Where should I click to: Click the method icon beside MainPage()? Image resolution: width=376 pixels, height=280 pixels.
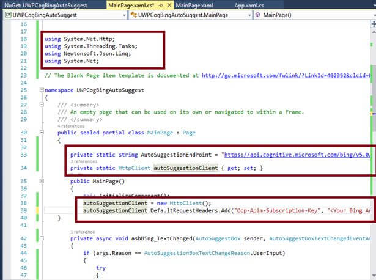[257, 15]
